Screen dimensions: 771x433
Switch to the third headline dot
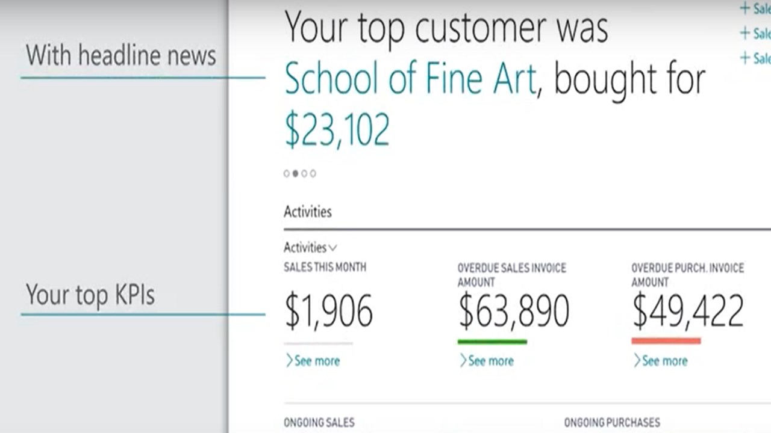(304, 174)
